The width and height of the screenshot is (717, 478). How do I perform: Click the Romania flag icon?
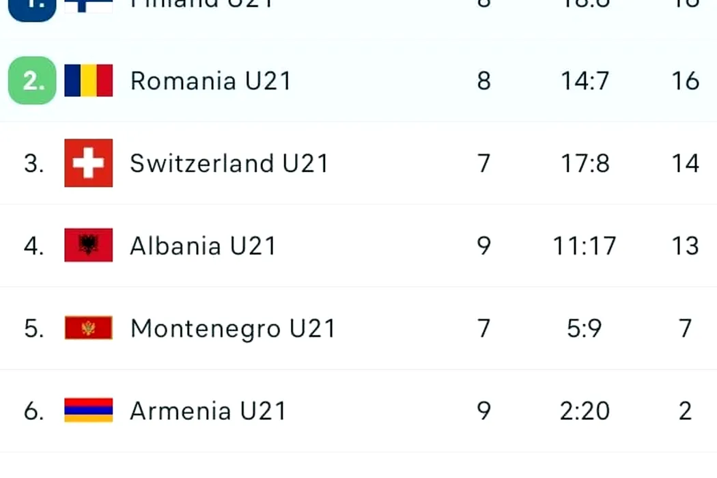tap(88, 81)
